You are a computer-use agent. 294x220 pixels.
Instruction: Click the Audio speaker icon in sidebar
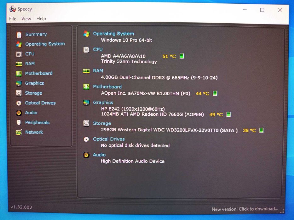[19, 113]
